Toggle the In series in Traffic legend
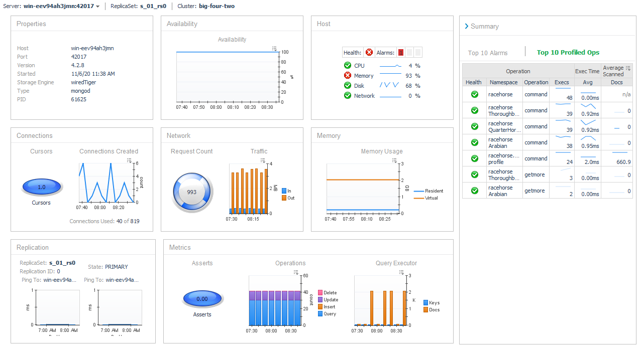Viewport: 640px width, 349px height. pos(284,191)
